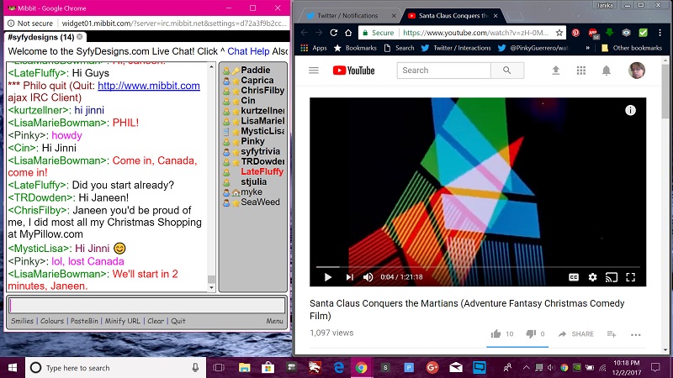The width and height of the screenshot is (673, 378).
Task: Open YouTube apps grid icon
Action: coord(581,71)
